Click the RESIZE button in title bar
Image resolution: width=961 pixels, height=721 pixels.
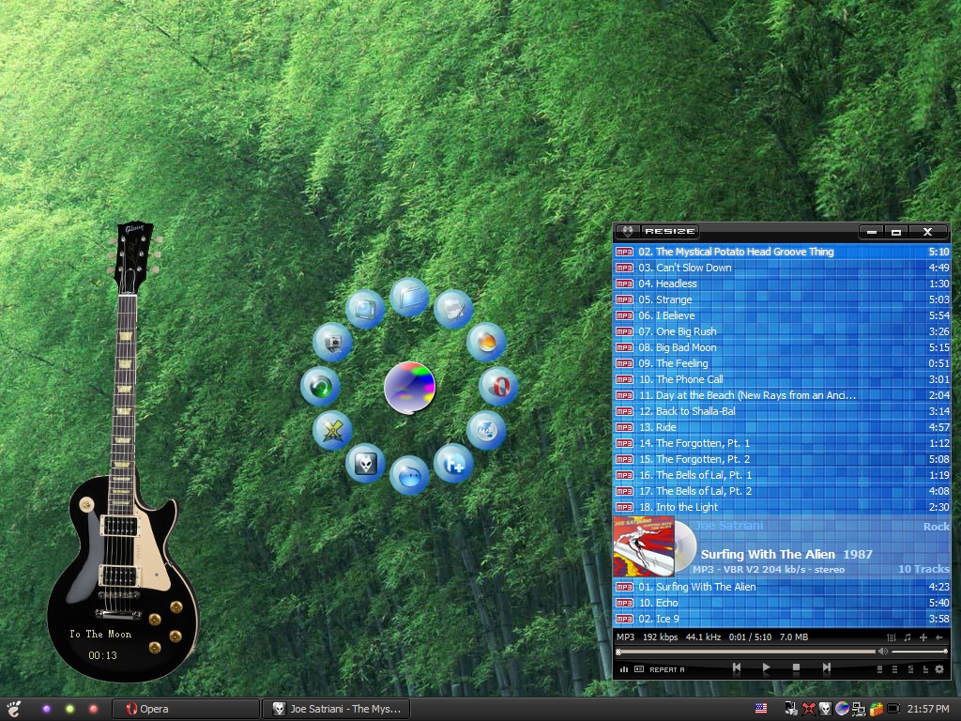(669, 231)
